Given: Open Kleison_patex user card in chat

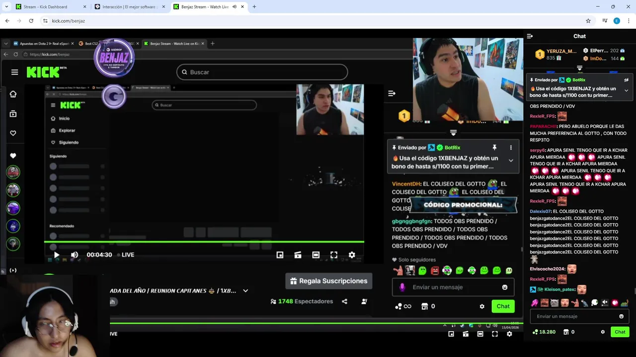Looking at the screenshot, I should point(559,290).
